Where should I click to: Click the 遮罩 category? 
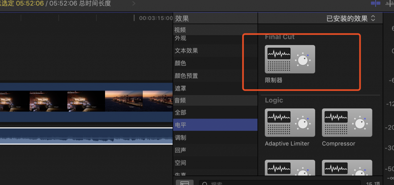[x=180, y=88]
